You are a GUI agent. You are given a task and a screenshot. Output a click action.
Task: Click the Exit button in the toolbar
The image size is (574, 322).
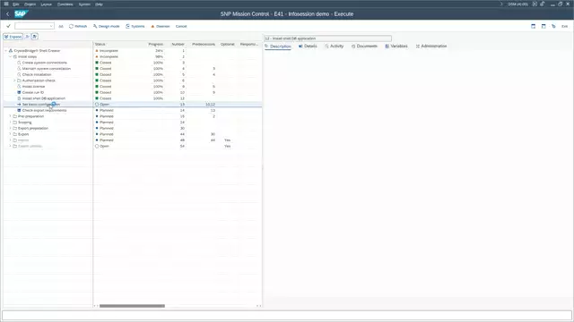[564, 26]
